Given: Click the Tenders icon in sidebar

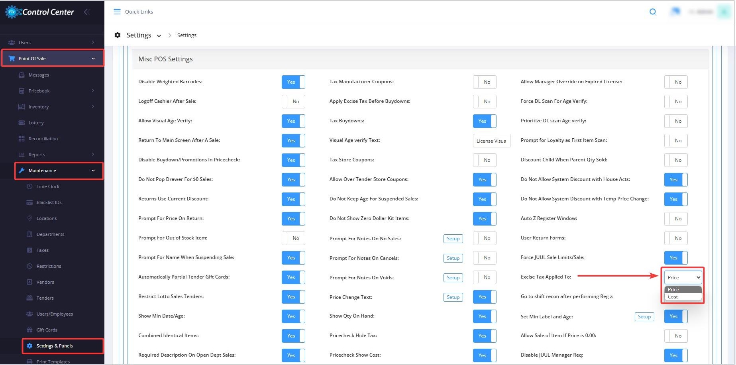Looking at the screenshot, I should 29,298.
